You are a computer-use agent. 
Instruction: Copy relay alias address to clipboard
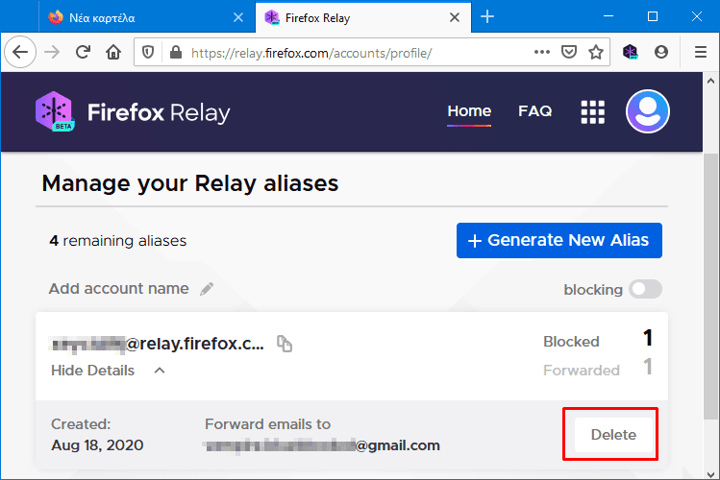tap(285, 344)
